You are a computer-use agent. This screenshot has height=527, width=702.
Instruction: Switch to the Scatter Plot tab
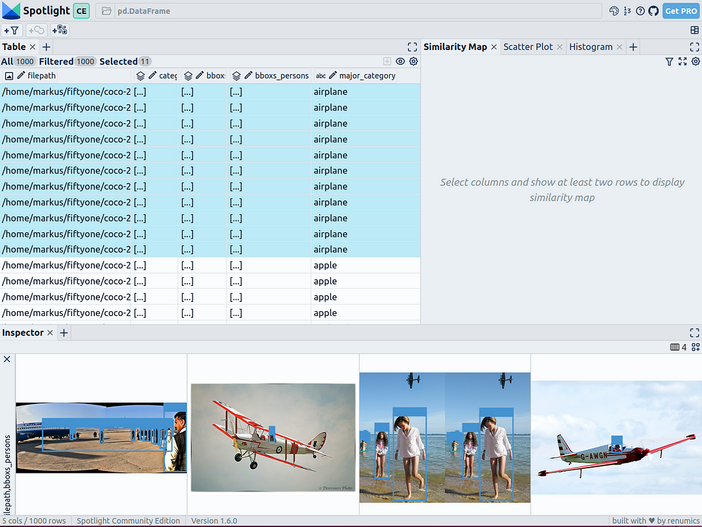tap(528, 47)
